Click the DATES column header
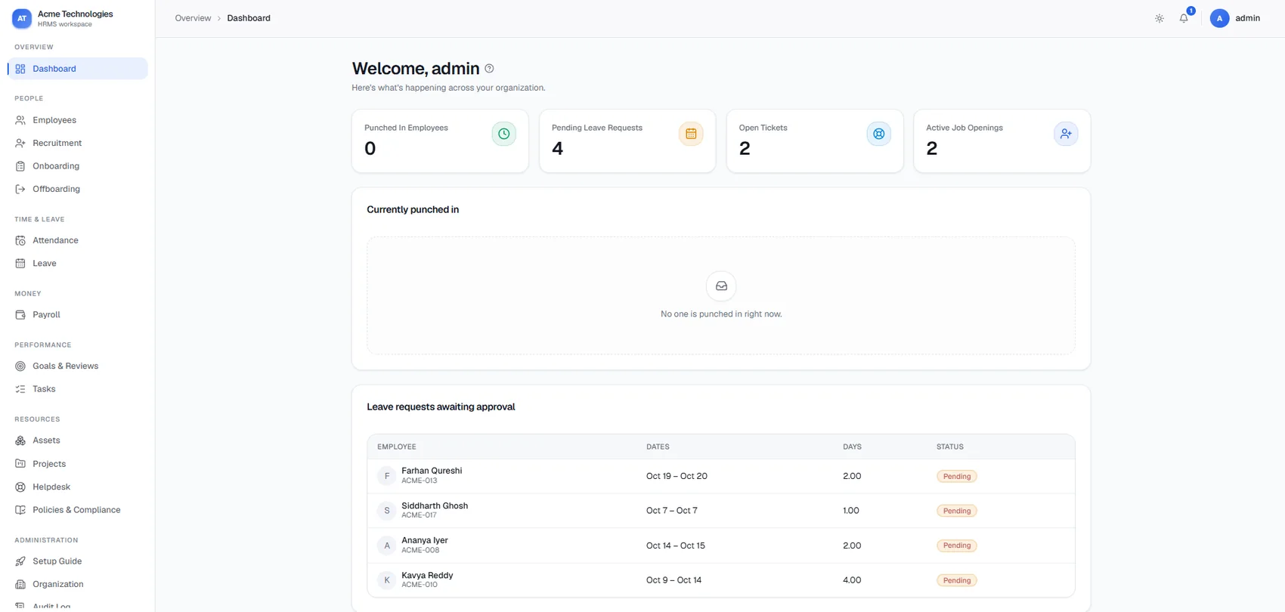 tap(658, 447)
